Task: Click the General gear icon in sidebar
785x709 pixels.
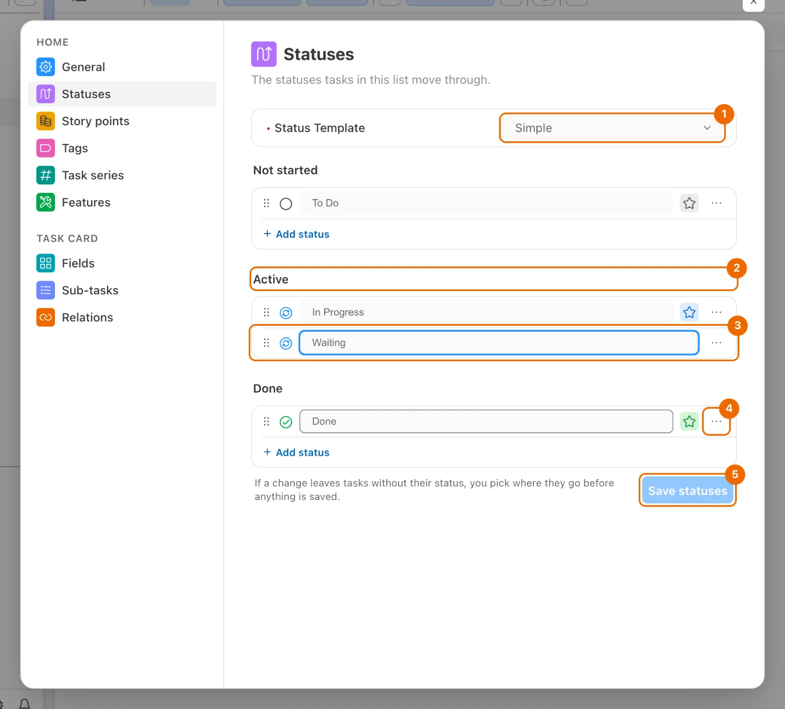Action: pos(46,67)
